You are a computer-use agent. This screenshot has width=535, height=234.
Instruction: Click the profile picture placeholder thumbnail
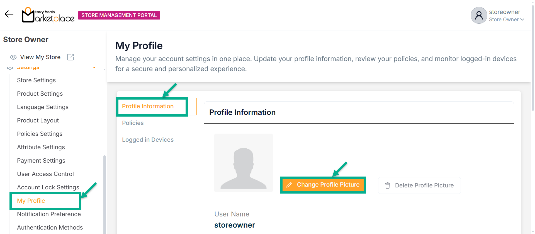tap(244, 163)
